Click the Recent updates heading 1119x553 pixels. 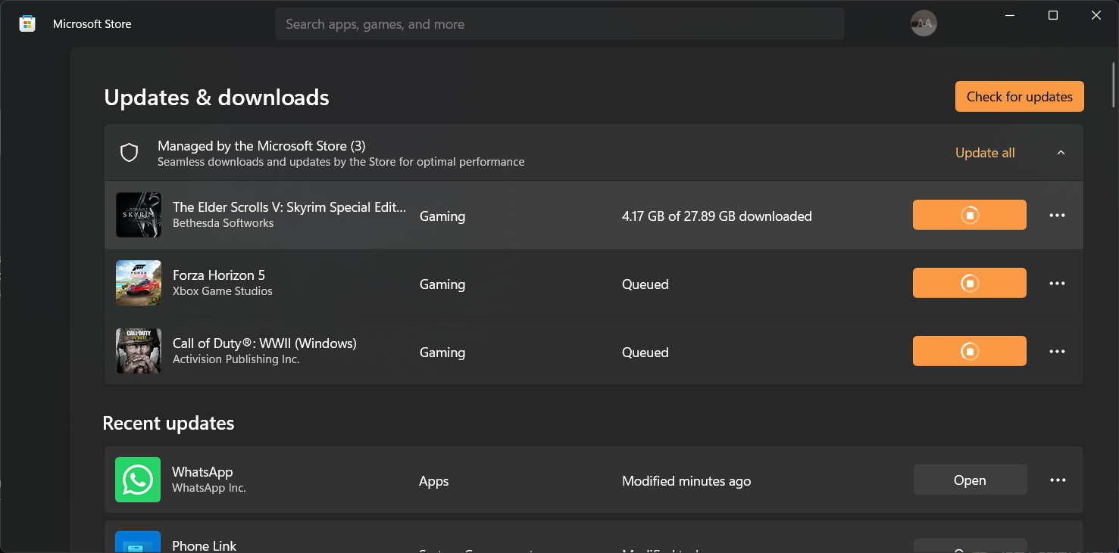click(168, 423)
